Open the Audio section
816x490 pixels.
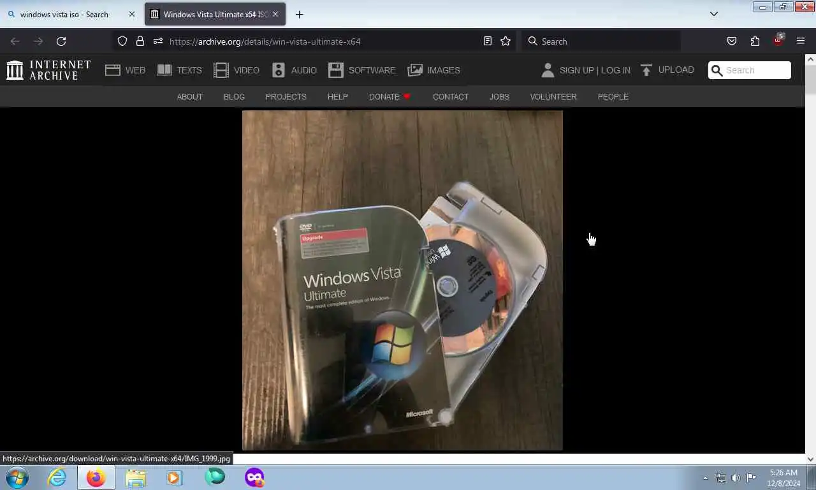[294, 70]
